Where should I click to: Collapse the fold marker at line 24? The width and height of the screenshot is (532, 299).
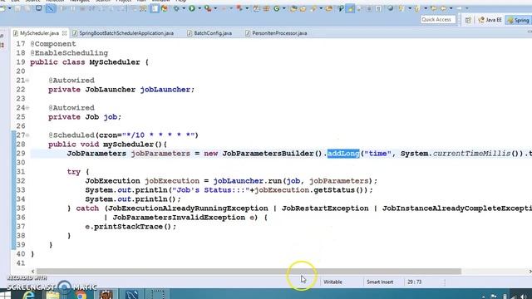[27, 108]
